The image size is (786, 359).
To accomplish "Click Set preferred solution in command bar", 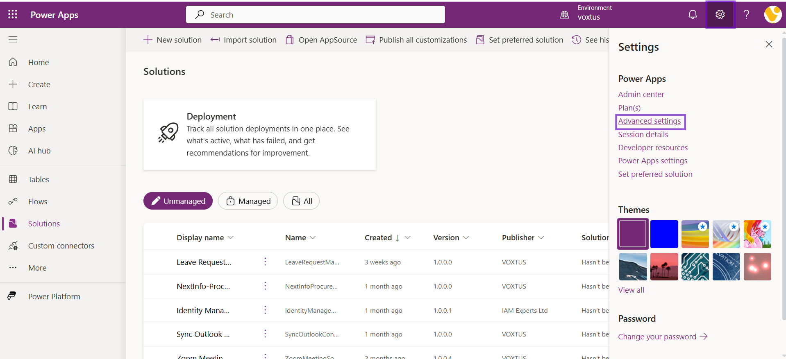I will (x=520, y=40).
